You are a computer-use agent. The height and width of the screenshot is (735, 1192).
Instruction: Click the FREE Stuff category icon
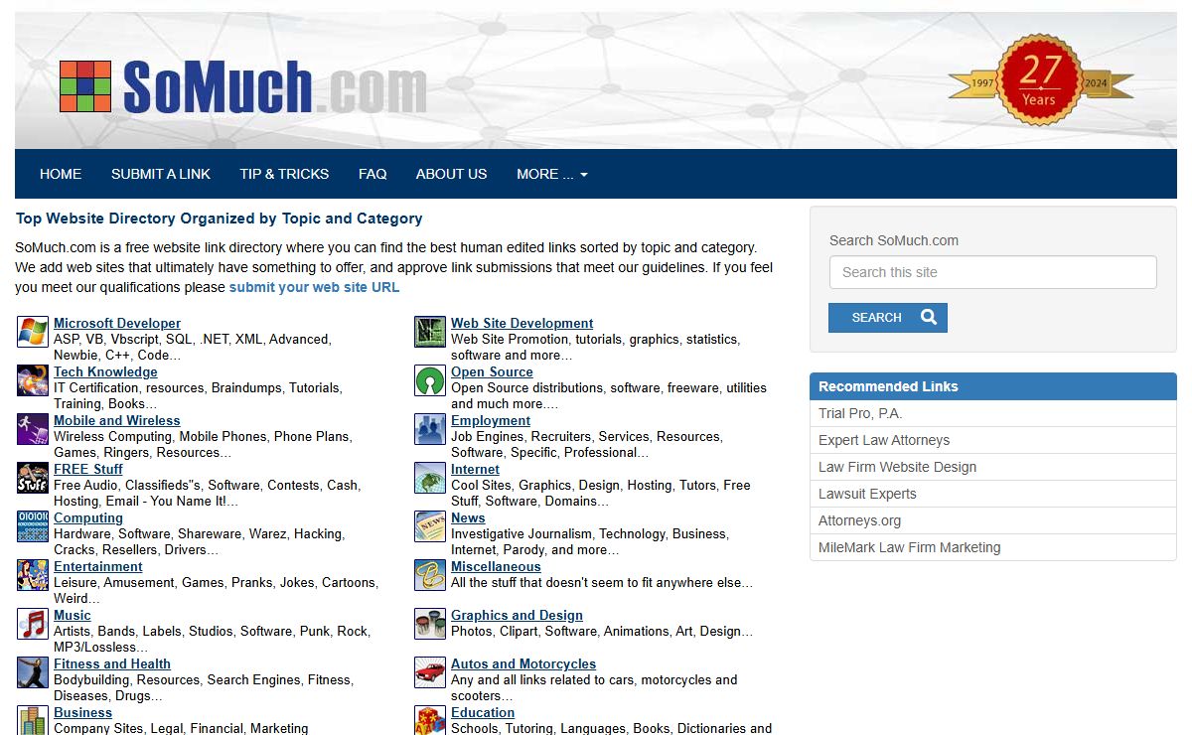point(33,478)
